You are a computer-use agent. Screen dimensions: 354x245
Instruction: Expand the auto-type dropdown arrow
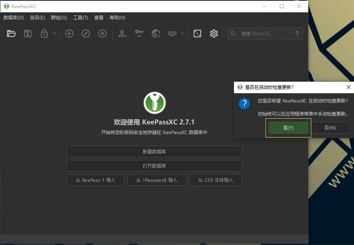click(182, 34)
